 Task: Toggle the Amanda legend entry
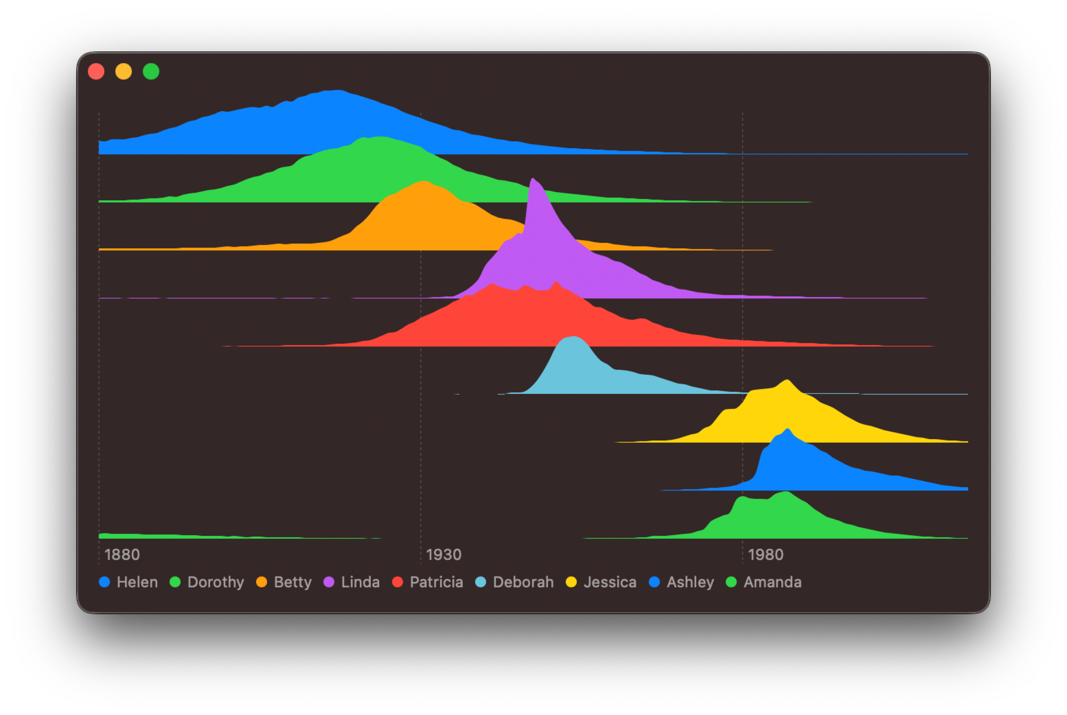click(x=772, y=582)
